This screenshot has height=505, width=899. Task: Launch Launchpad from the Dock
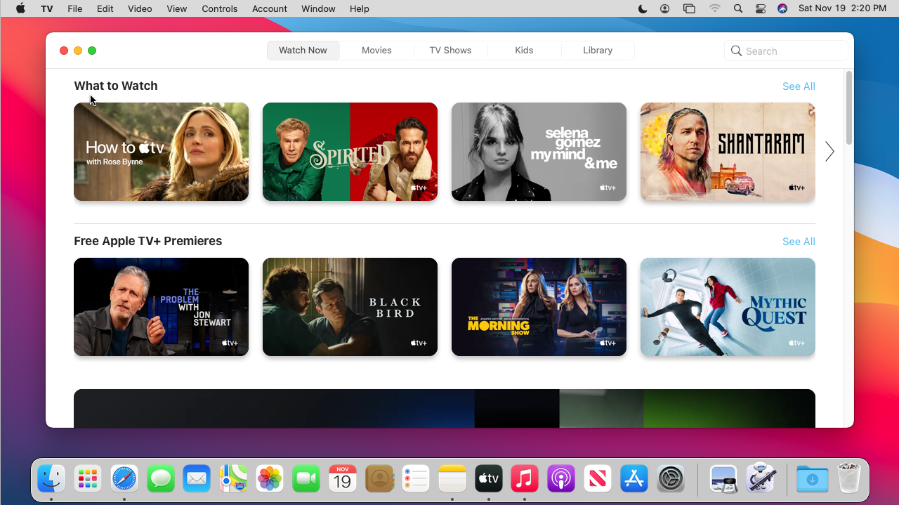pos(88,479)
